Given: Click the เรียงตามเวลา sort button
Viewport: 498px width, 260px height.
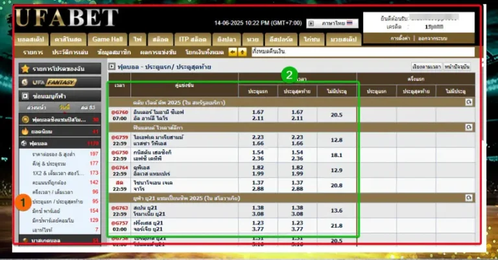Looking at the screenshot, I should [426, 67].
